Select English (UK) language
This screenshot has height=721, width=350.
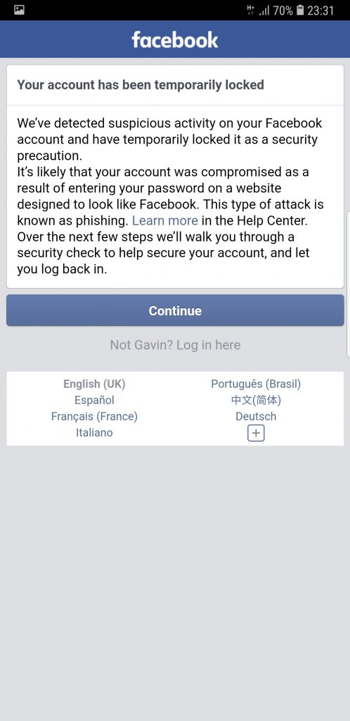(x=94, y=384)
